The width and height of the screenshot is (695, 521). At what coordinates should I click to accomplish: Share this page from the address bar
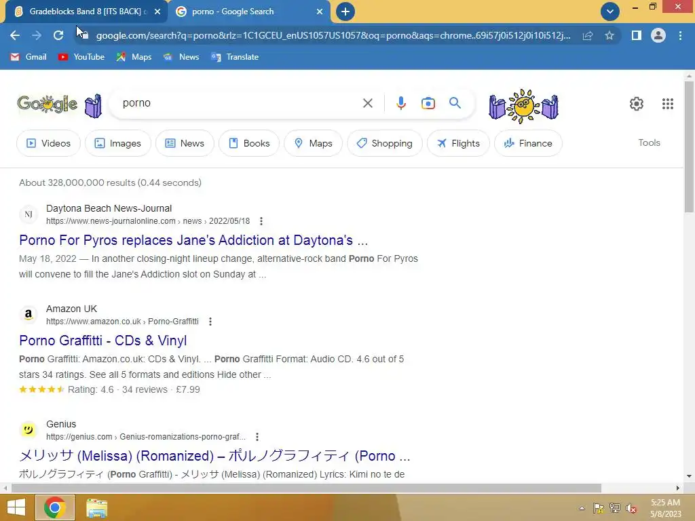[588, 35]
